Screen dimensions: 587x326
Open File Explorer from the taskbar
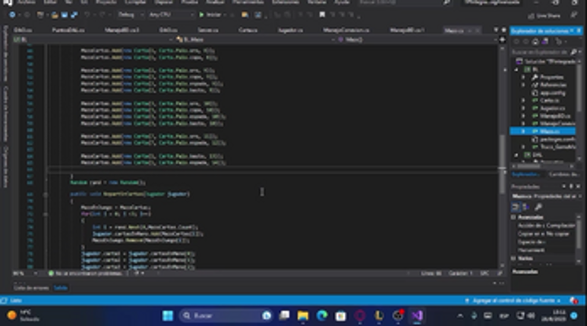pos(303,316)
